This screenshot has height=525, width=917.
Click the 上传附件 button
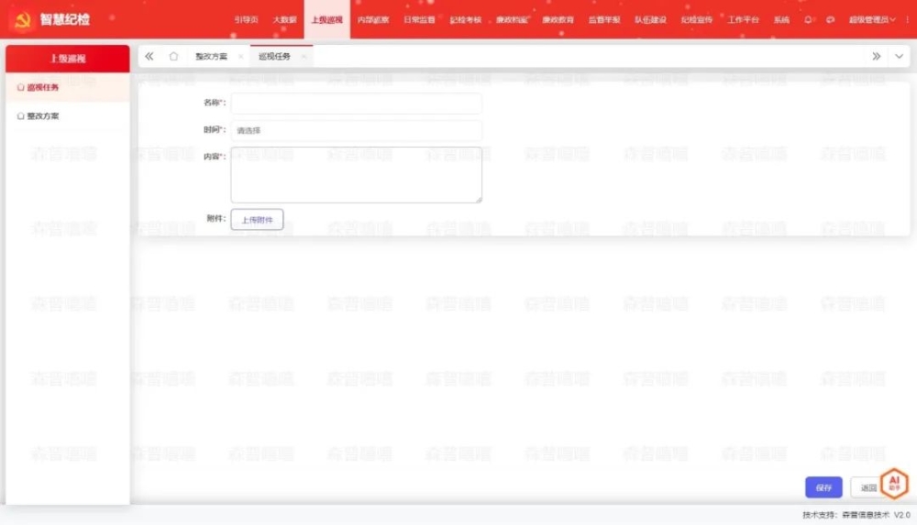point(257,220)
